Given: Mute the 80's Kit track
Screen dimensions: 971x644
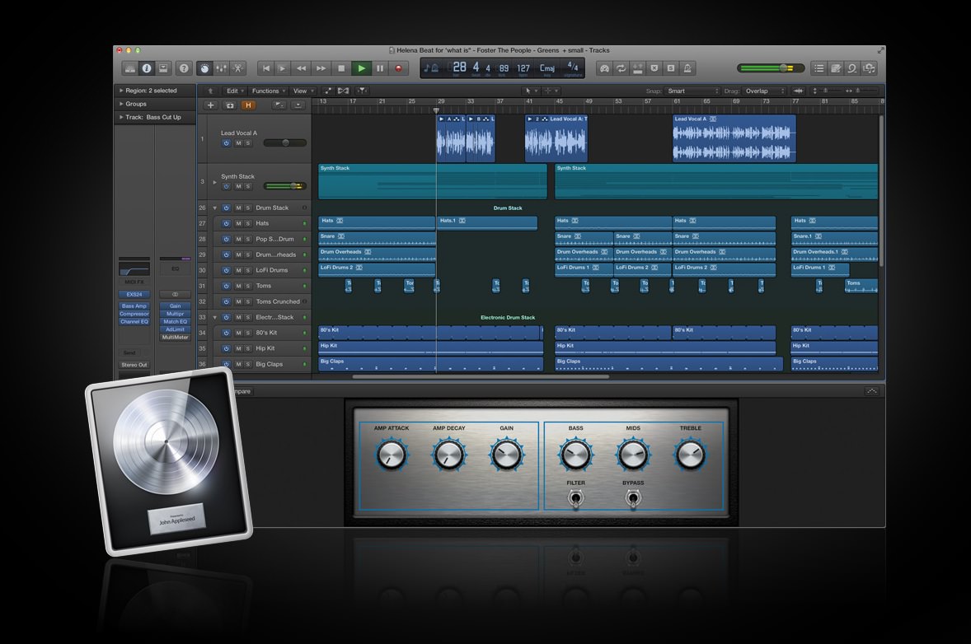Looking at the screenshot, I should click(238, 333).
